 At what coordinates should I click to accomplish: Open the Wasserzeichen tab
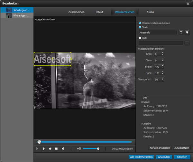tap(124, 12)
